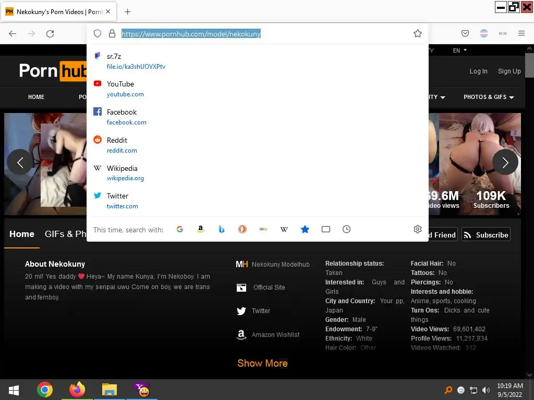
Task: Click the page vertical scrollbar thumb
Action: pyautogui.click(x=529, y=65)
